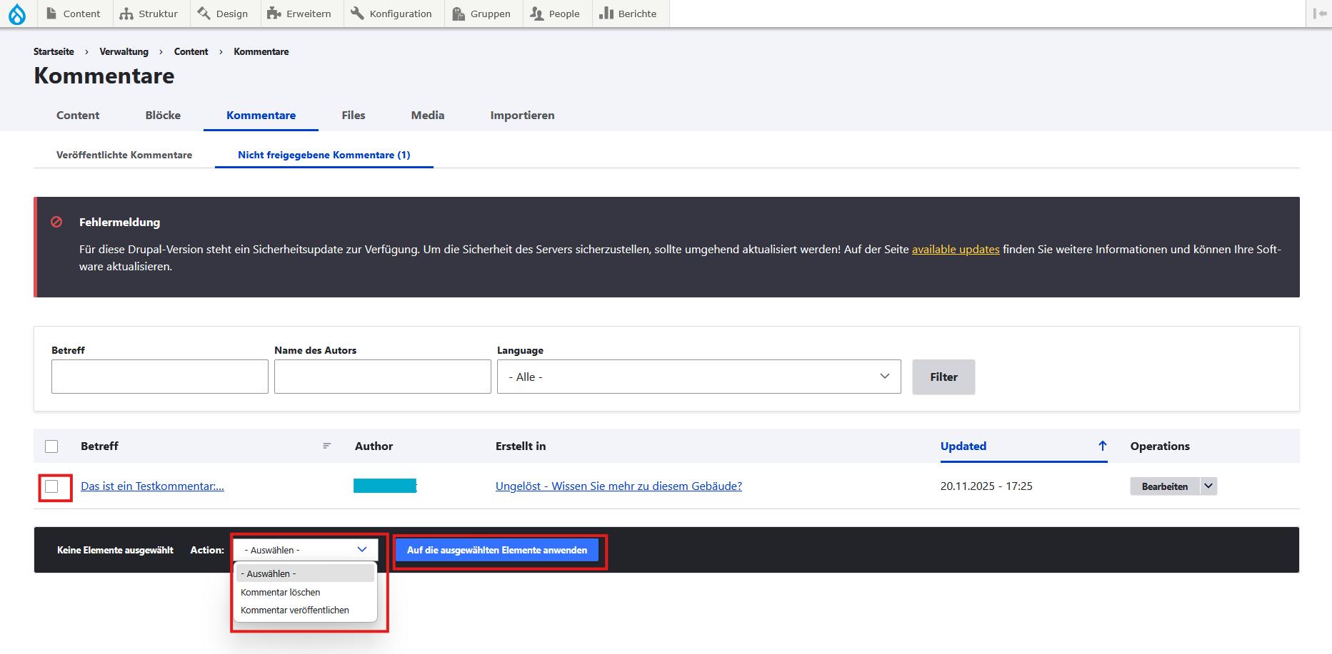Viewport: 1332px width, 654px height.
Task: Open the Design toolbar item
Action: [222, 14]
